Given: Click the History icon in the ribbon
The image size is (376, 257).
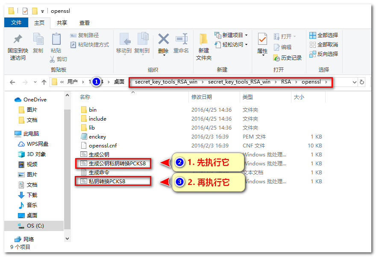Looking at the screenshot, I should coord(276,58).
